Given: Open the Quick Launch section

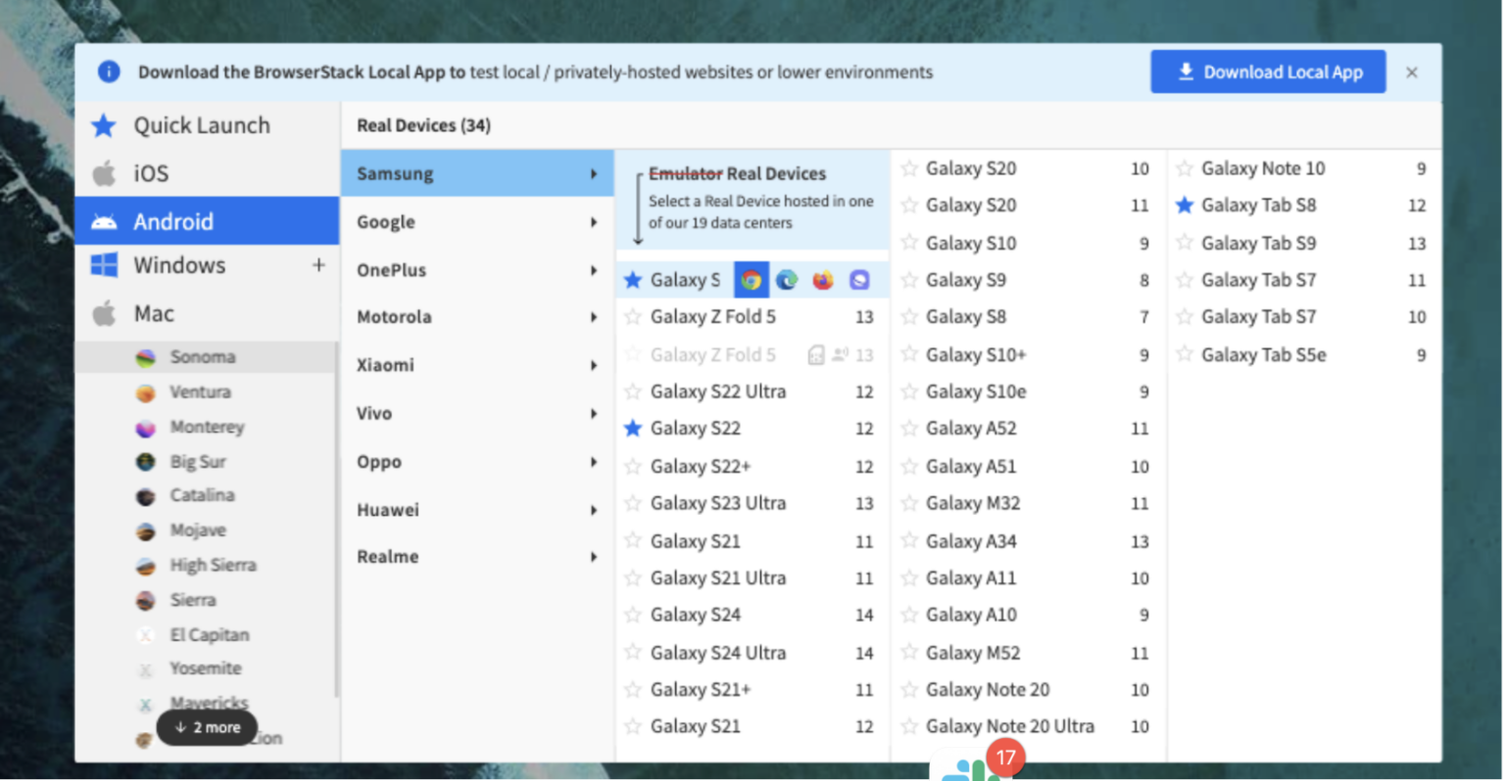Looking at the screenshot, I should (x=208, y=125).
